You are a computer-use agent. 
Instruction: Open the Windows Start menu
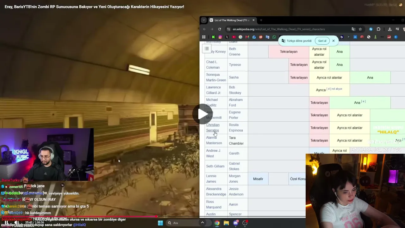click(x=160, y=223)
